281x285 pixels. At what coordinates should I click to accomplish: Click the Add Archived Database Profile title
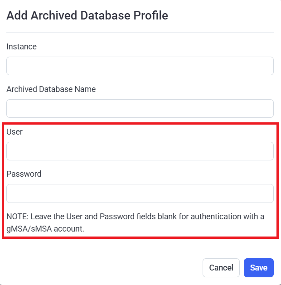87,15
